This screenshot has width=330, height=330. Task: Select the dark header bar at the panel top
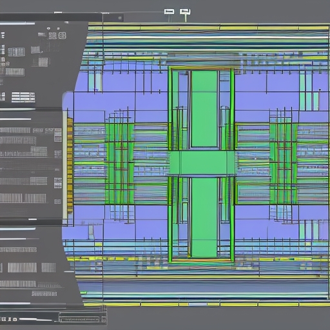pos(51,17)
